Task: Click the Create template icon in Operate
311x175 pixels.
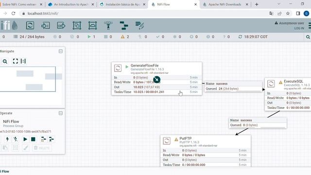Action: tap(43, 139)
